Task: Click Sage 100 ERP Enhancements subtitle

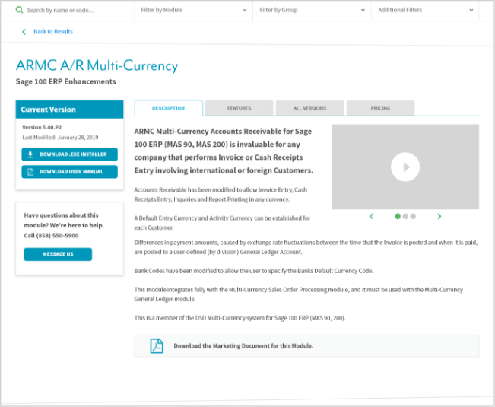Action: click(65, 81)
